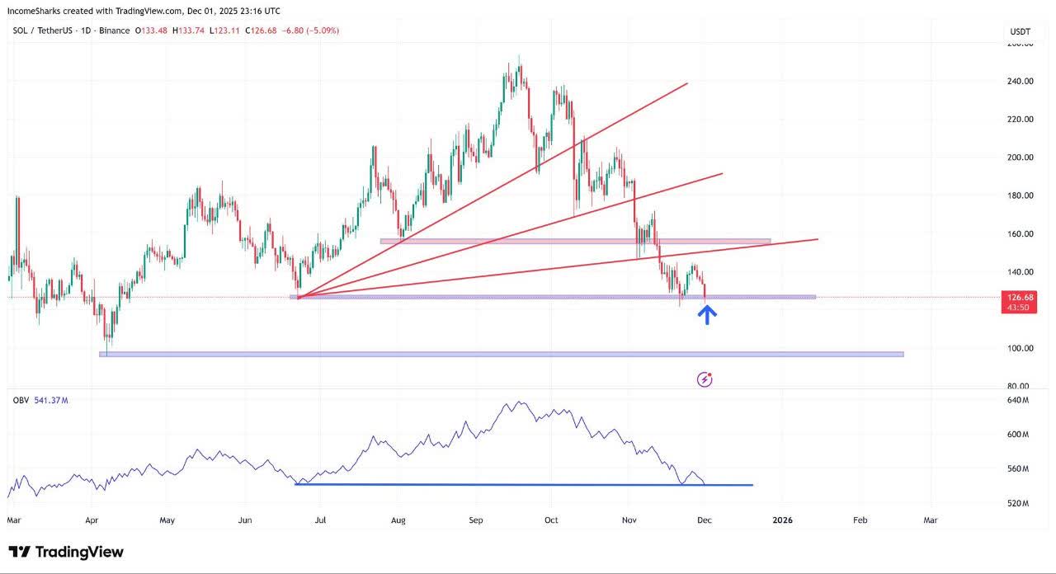Click the Oct label on time axis
1056x574 pixels.
coord(551,520)
